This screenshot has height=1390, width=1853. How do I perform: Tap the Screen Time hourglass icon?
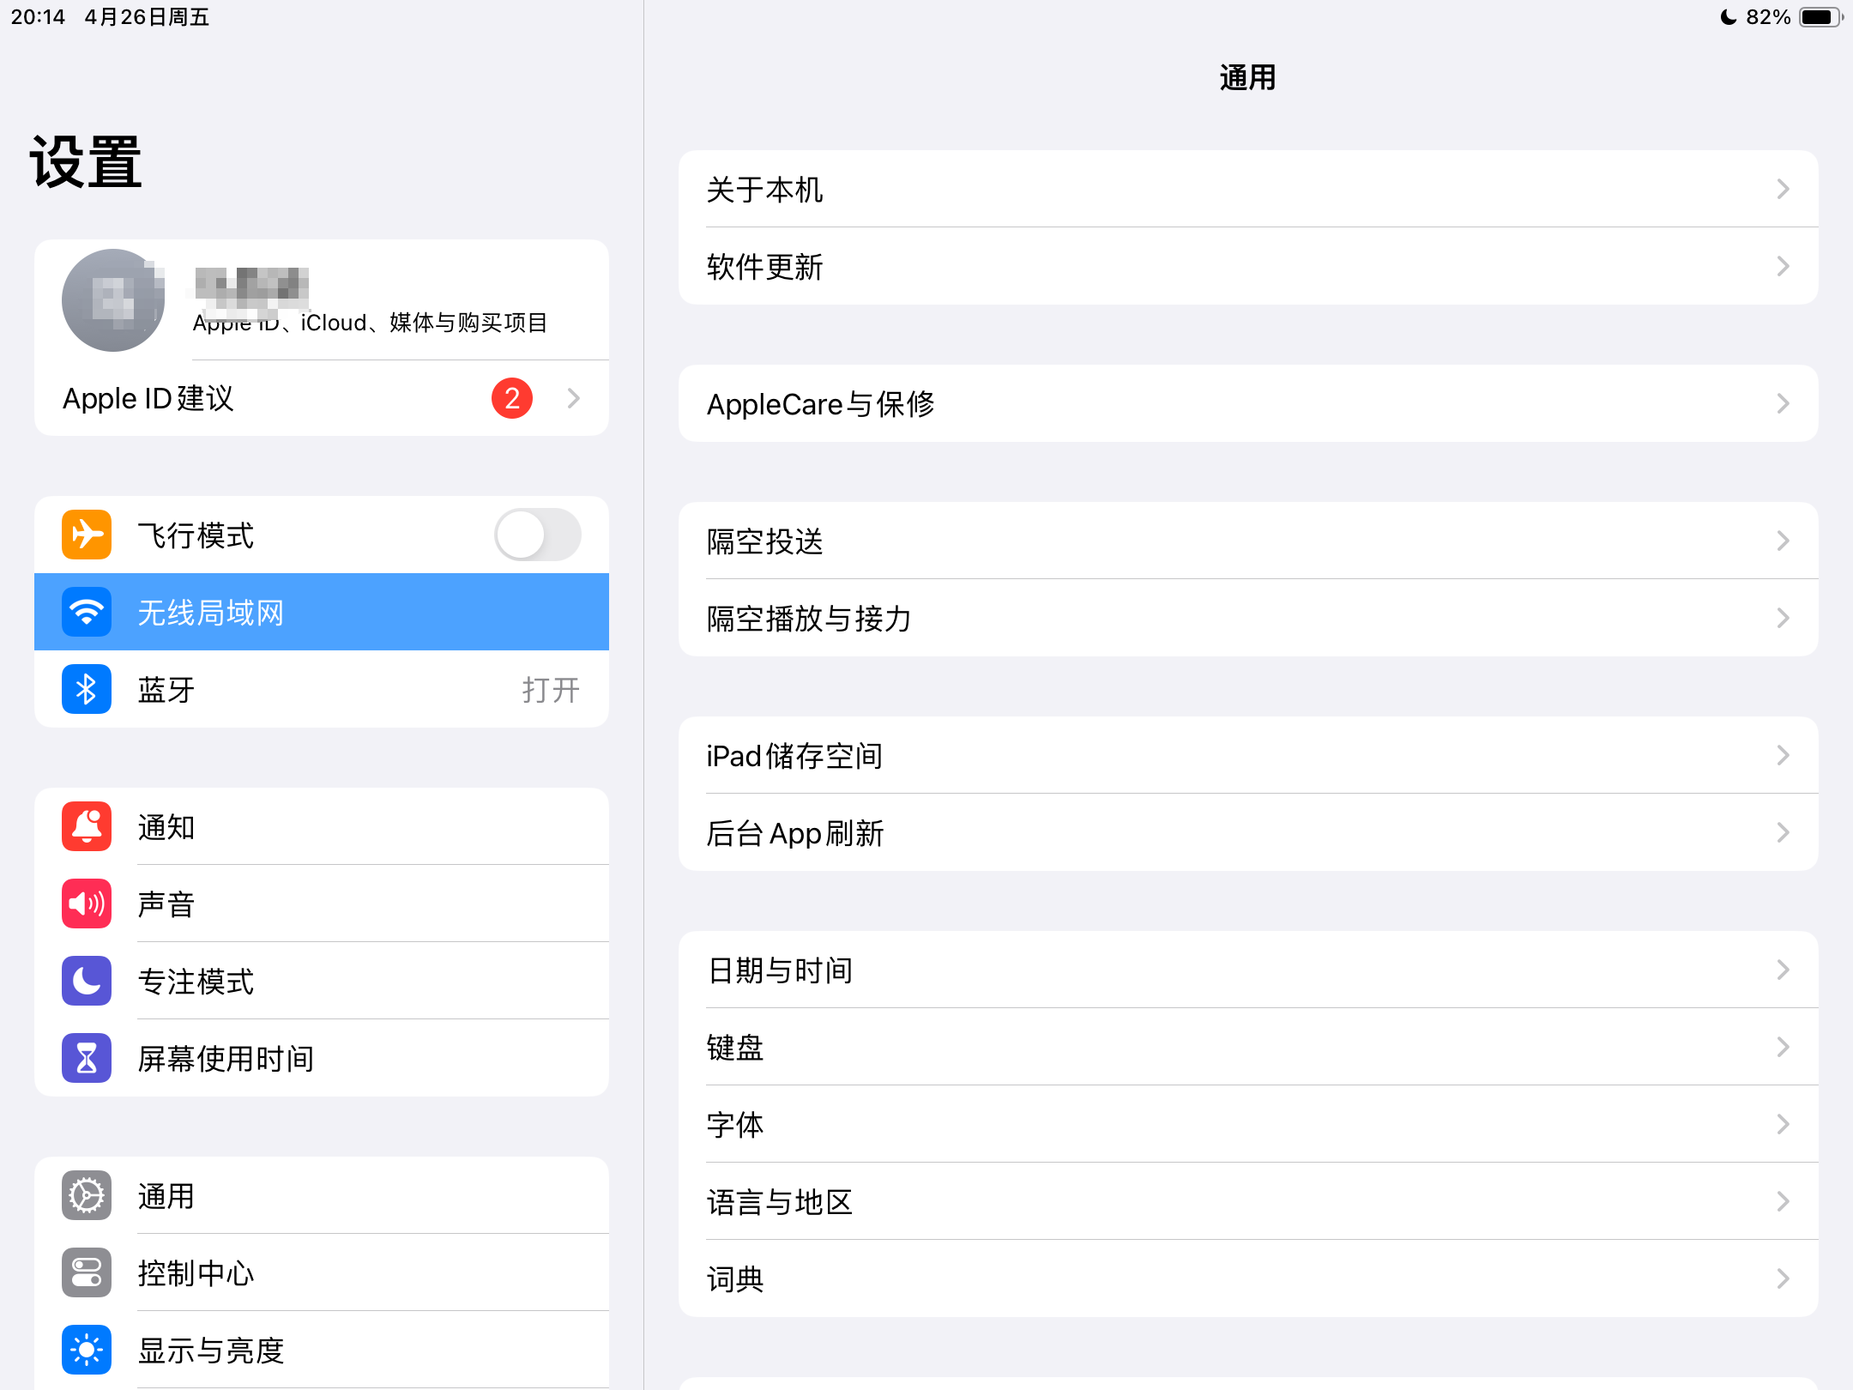click(x=87, y=1058)
